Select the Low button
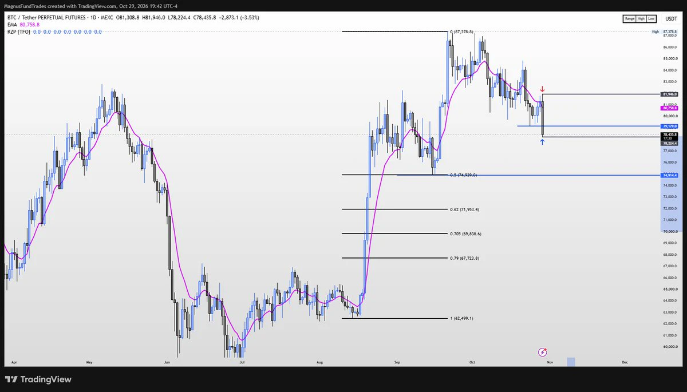The image size is (687, 392). tap(652, 19)
